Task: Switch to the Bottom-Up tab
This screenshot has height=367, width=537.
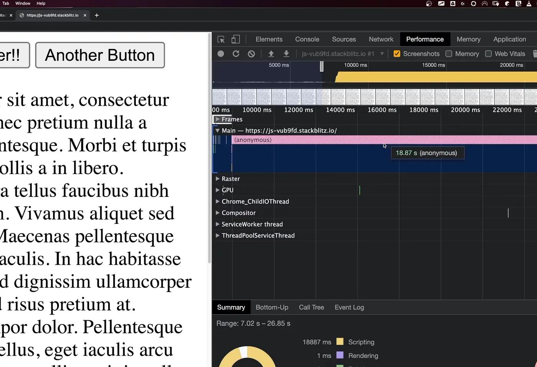Action: (272, 307)
